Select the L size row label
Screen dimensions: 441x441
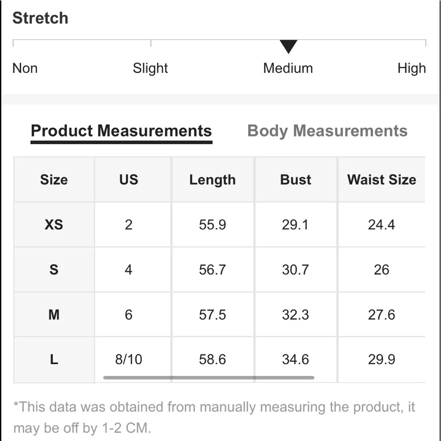(x=54, y=359)
